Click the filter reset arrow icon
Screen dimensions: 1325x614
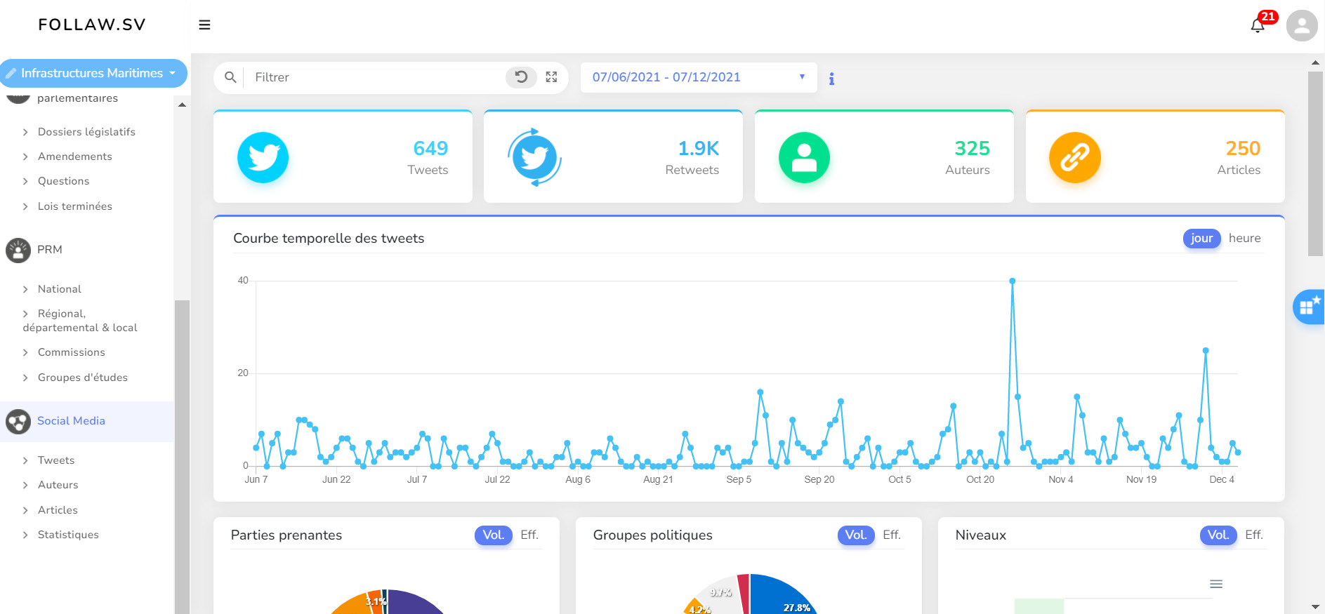pyautogui.click(x=521, y=77)
